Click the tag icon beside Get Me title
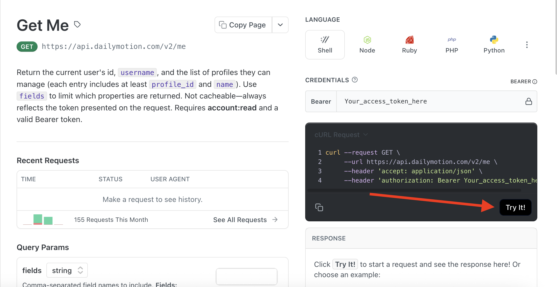Image resolution: width=557 pixels, height=287 pixels. point(77,25)
